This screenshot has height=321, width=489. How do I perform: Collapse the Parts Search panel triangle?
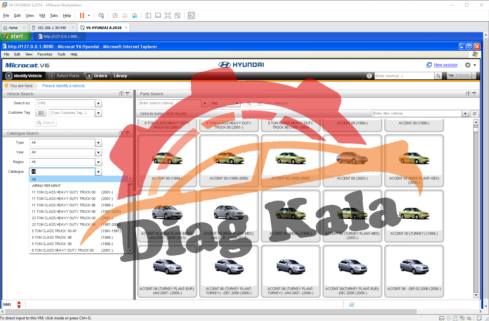[474, 94]
